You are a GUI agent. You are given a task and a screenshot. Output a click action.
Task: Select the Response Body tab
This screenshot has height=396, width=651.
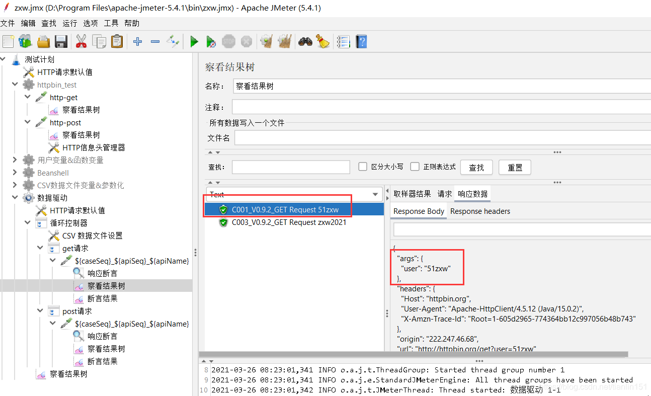419,211
